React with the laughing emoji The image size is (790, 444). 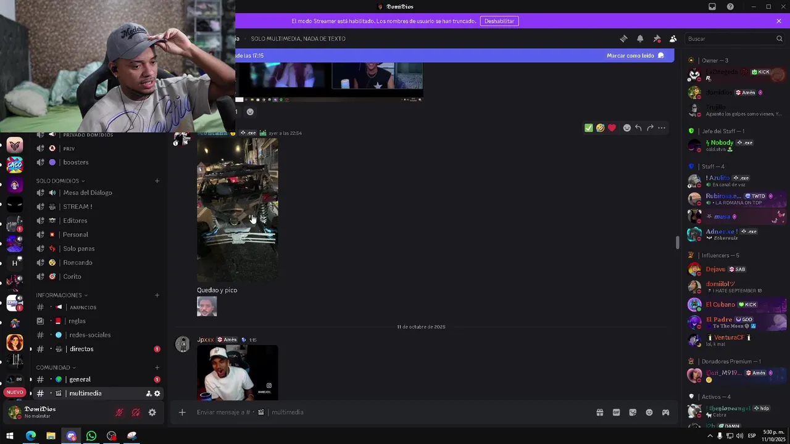click(x=600, y=128)
